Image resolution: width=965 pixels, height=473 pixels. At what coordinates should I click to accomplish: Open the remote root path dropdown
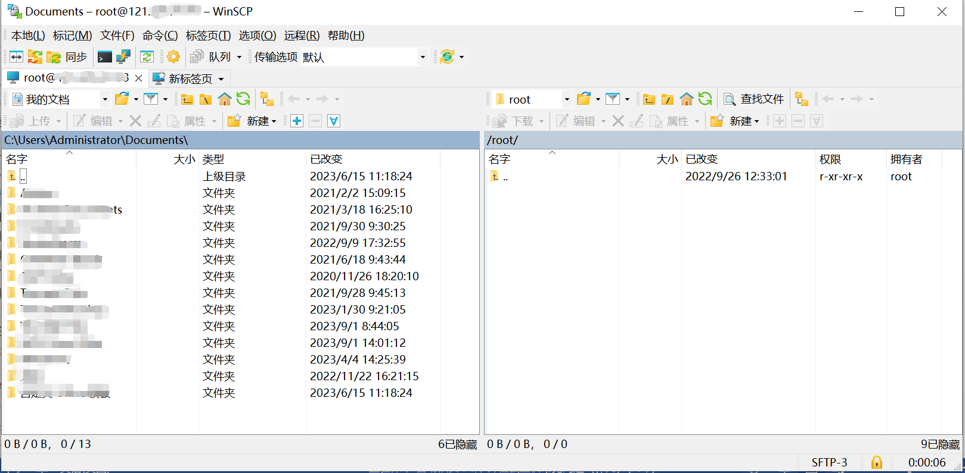click(566, 99)
